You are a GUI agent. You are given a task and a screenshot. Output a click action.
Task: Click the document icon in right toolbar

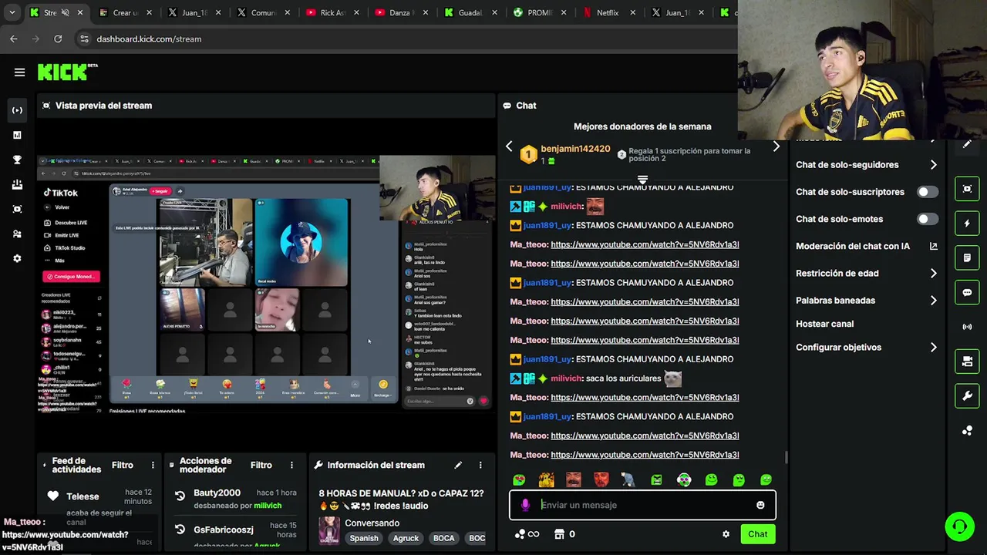point(967,257)
